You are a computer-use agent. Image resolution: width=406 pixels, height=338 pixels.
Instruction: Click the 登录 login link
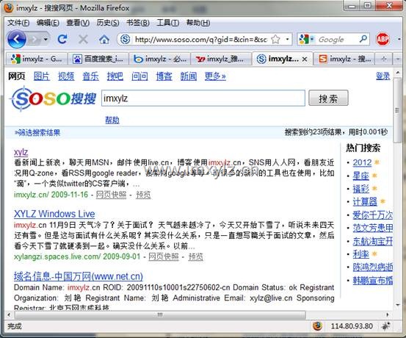[x=383, y=76]
